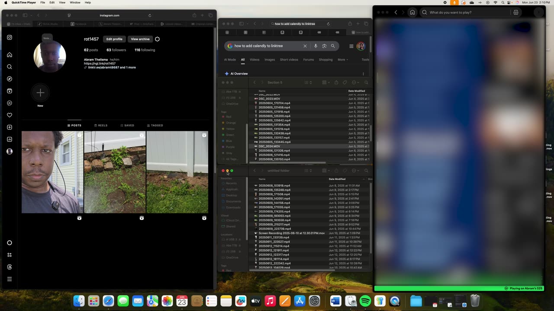Select the Images tab in Google results
This screenshot has height=311, width=554.
click(270, 60)
